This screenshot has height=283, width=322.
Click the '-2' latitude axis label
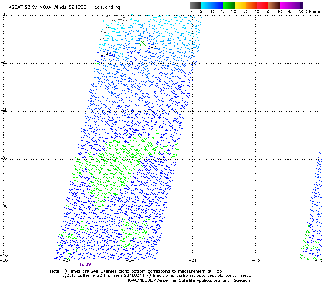[x=3, y=62]
